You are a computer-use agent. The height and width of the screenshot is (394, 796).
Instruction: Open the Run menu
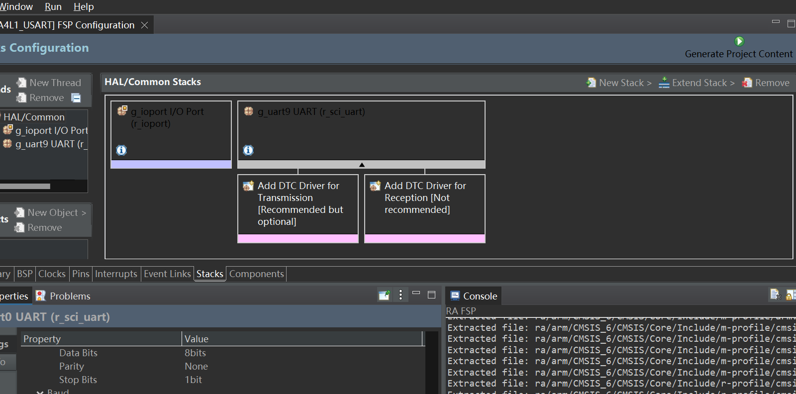(x=53, y=6)
